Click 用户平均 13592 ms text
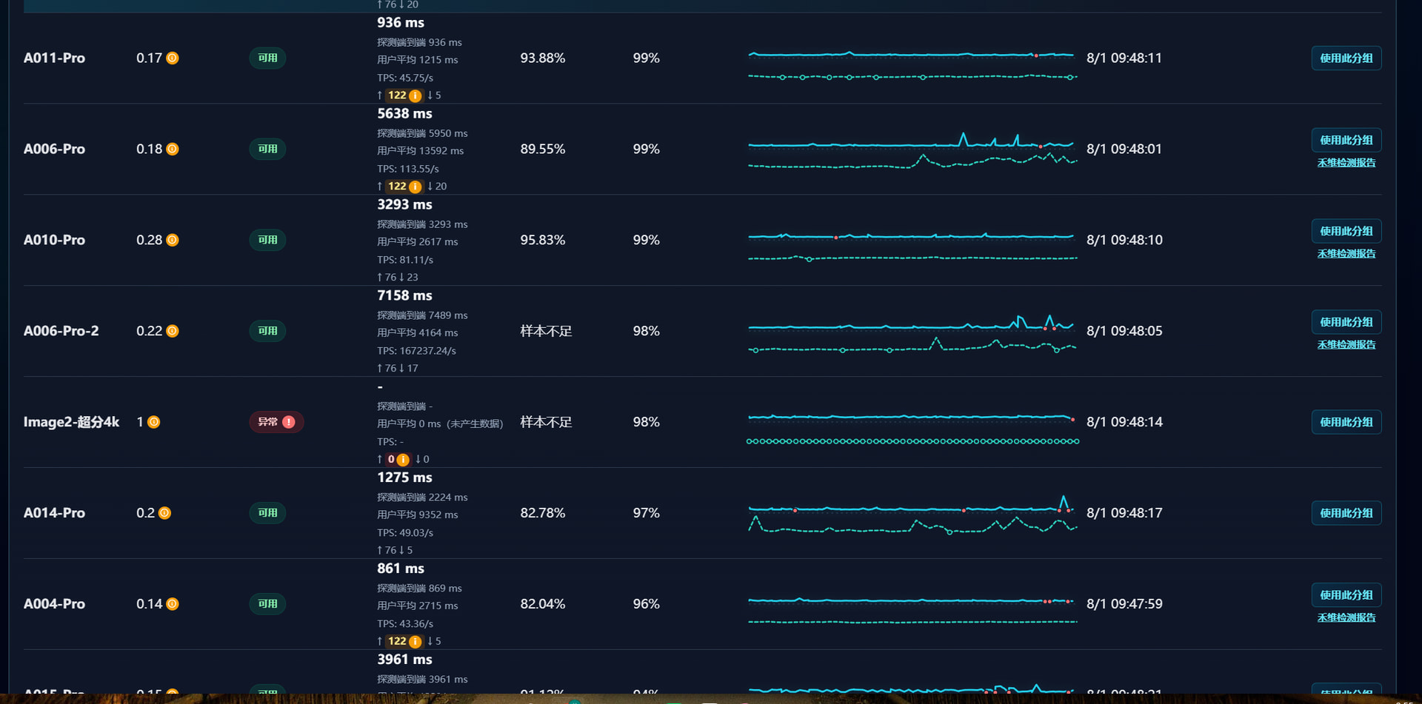 pos(420,151)
